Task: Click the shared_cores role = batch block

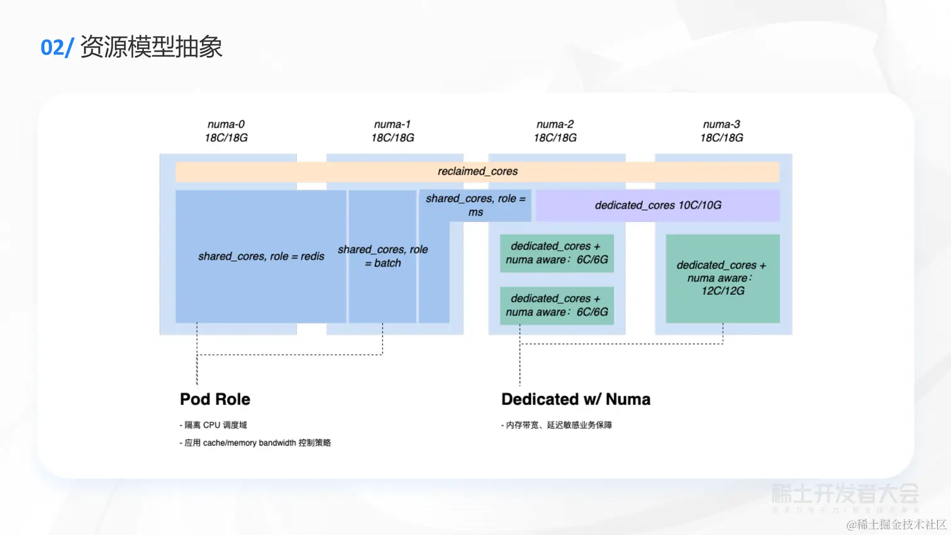Action: [382, 256]
